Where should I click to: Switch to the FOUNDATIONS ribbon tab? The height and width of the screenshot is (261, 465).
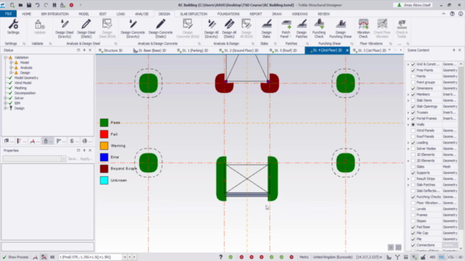[228, 14]
